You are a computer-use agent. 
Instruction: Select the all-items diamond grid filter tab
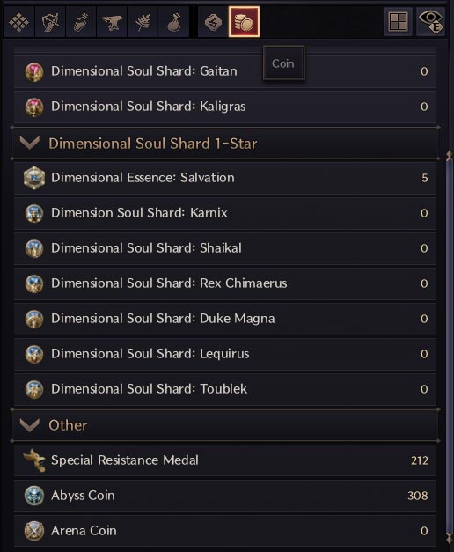click(19, 22)
